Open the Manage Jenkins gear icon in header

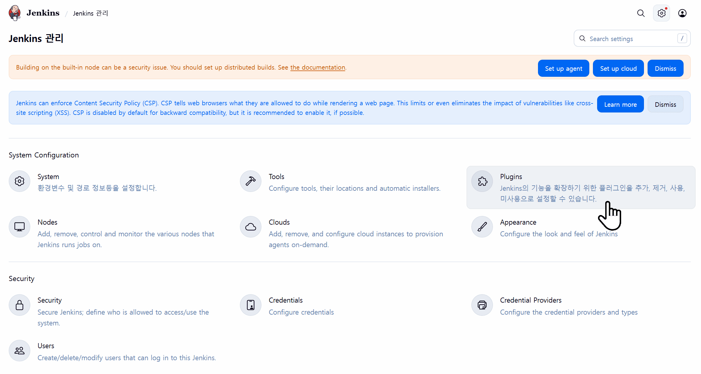click(661, 13)
